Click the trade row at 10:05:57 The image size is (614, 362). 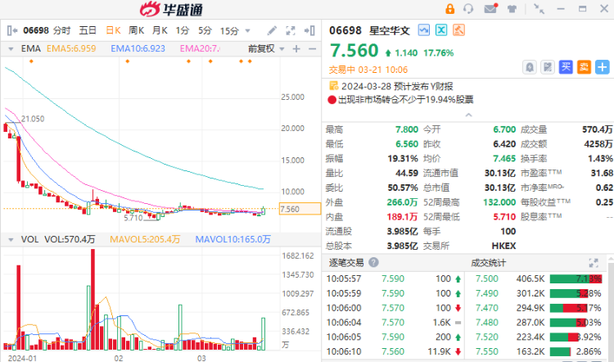pyautogui.click(x=394, y=279)
